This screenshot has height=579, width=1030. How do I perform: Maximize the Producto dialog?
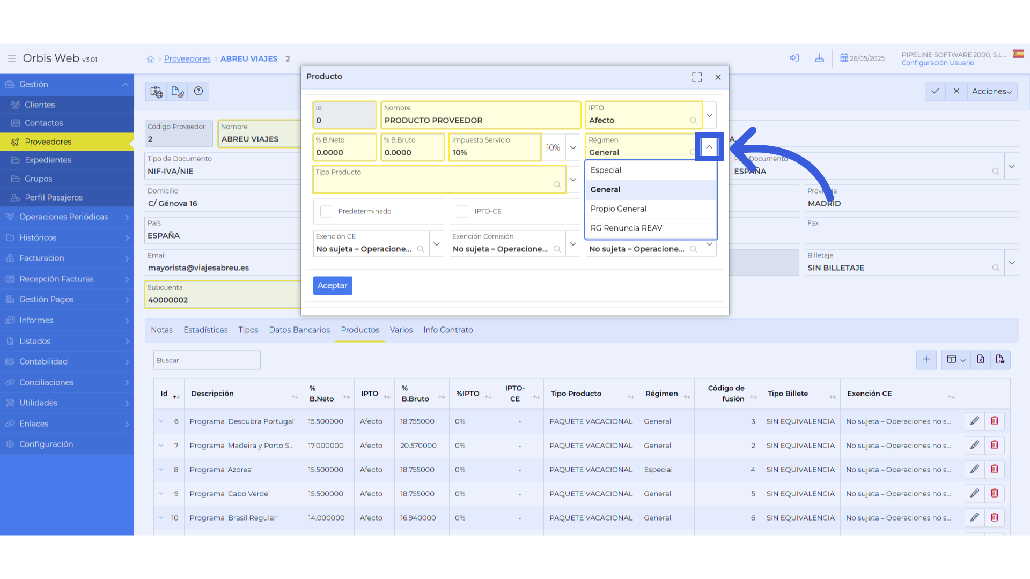tap(697, 77)
